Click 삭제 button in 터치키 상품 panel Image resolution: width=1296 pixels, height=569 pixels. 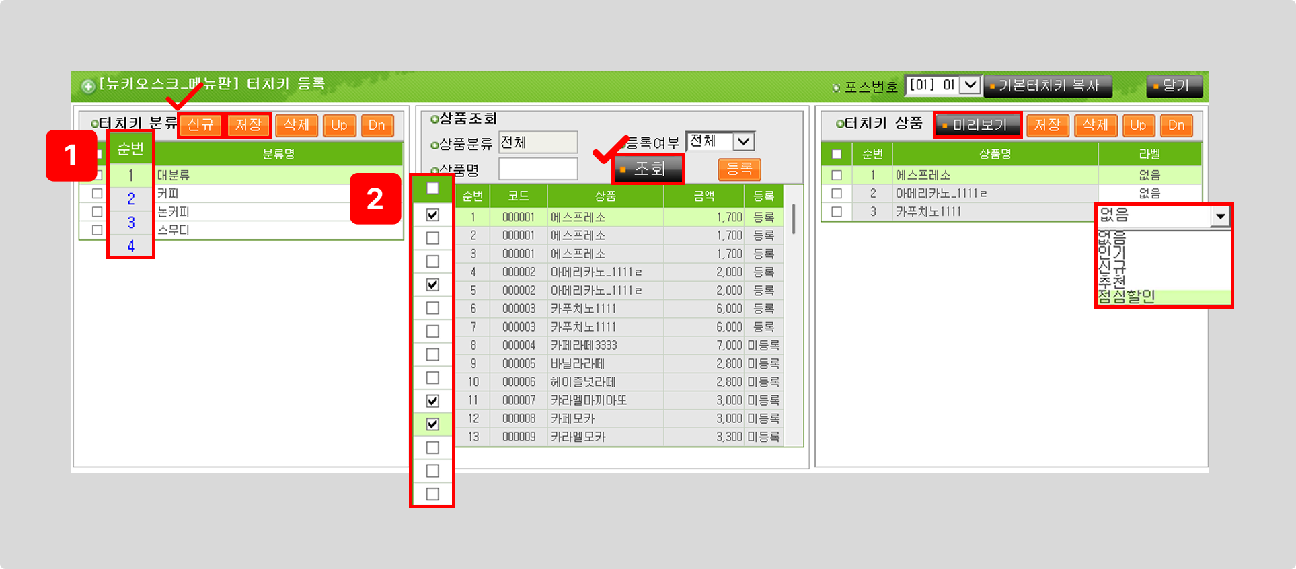1095,125
